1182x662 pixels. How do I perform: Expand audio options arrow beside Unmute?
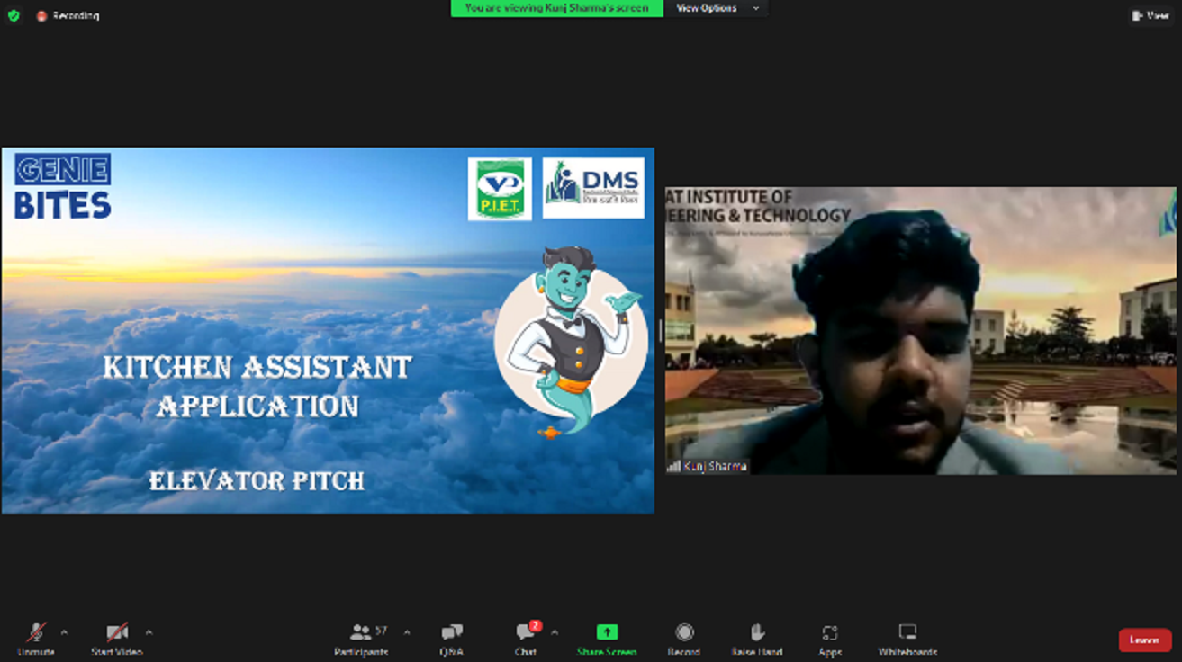(64, 632)
